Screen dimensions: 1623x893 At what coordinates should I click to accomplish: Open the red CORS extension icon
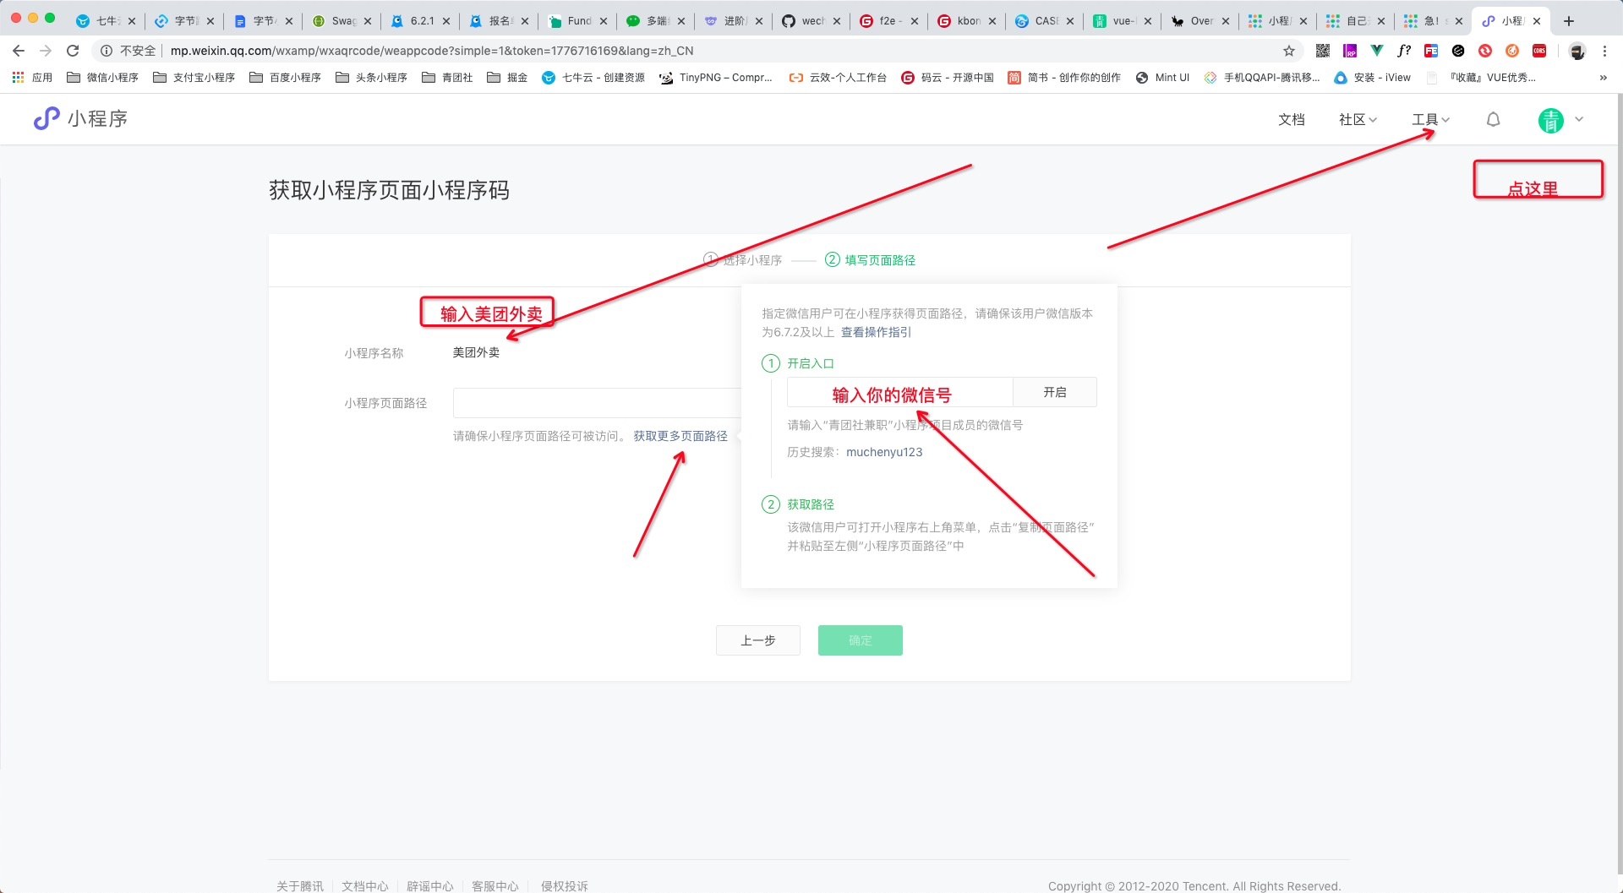click(1539, 51)
